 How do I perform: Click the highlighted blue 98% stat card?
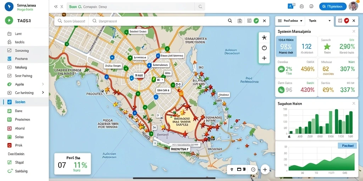coord(286,46)
